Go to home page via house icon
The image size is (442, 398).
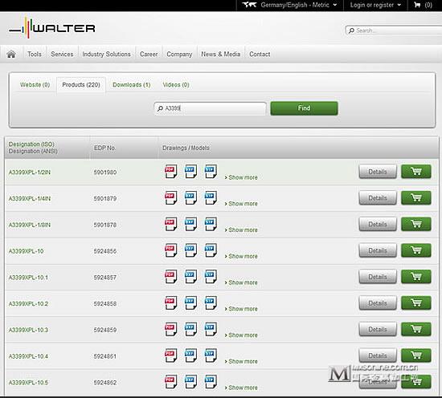pyautogui.click(x=11, y=54)
